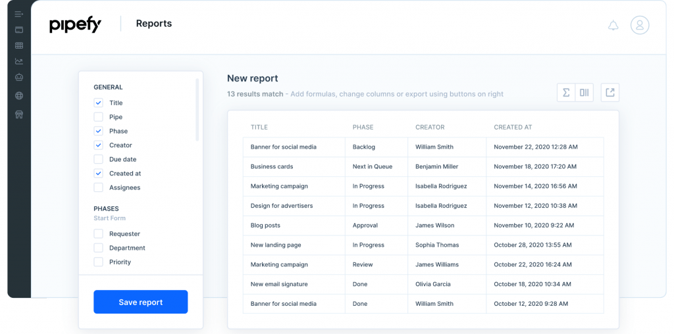The image size is (674, 334).
Task: Click the Backlog phase cell
Action: pyautogui.click(x=376, y=147)
